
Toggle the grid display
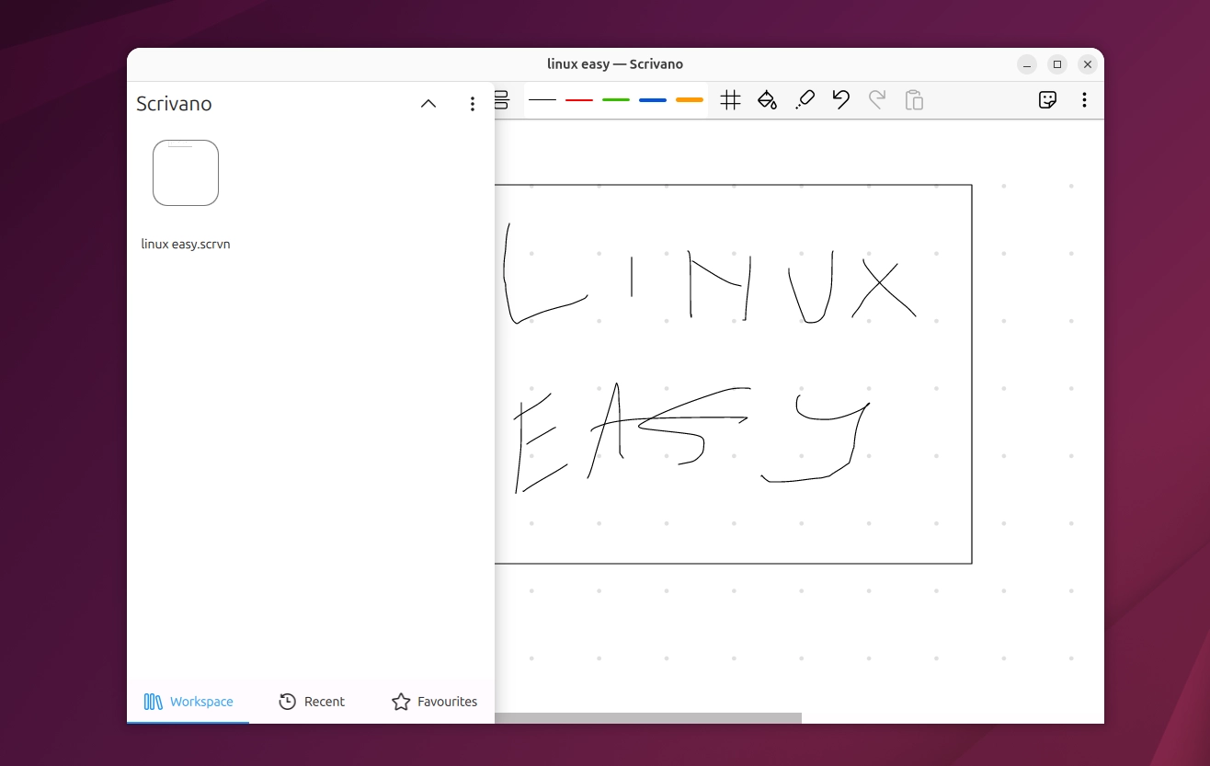tap(730, 100)
